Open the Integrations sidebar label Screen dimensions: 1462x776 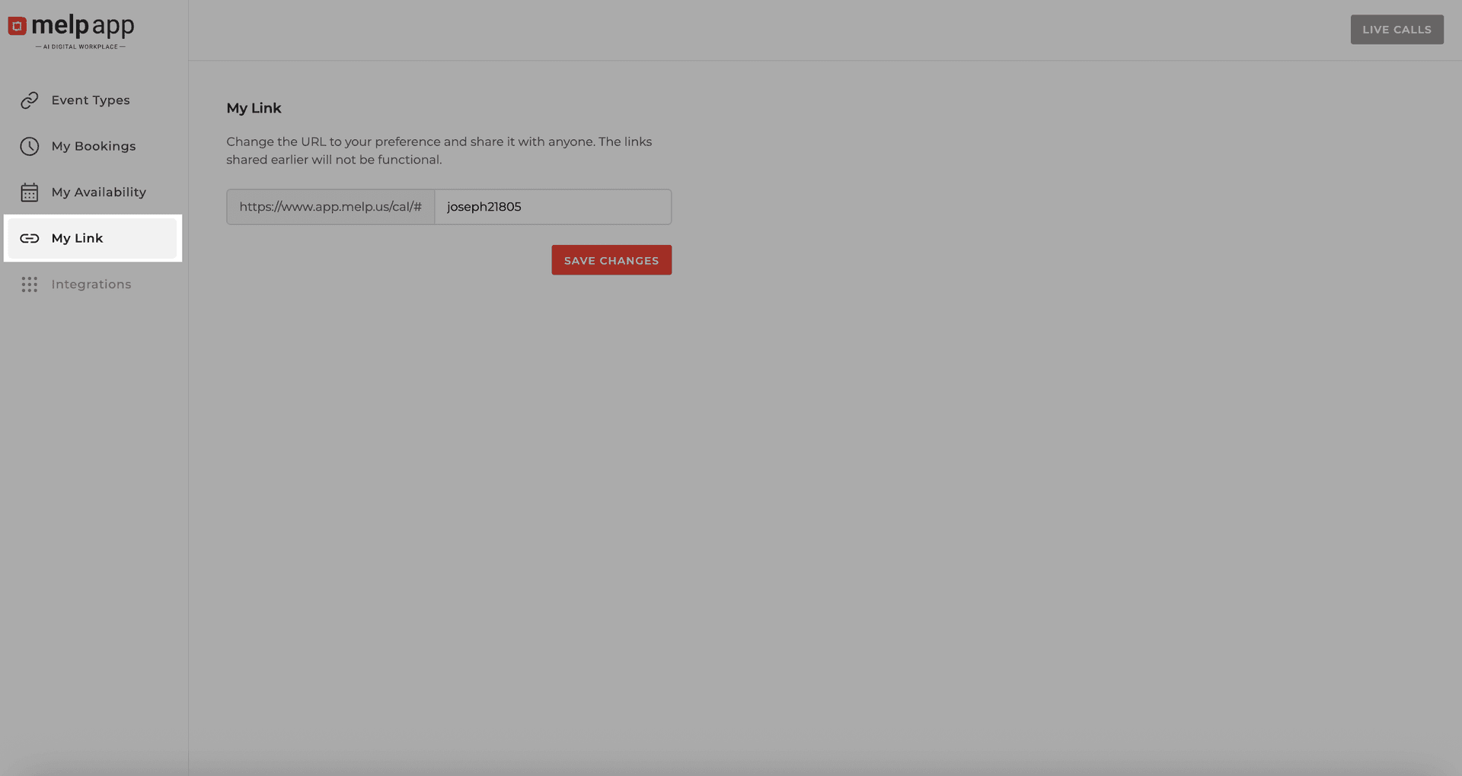pos(91,285)
